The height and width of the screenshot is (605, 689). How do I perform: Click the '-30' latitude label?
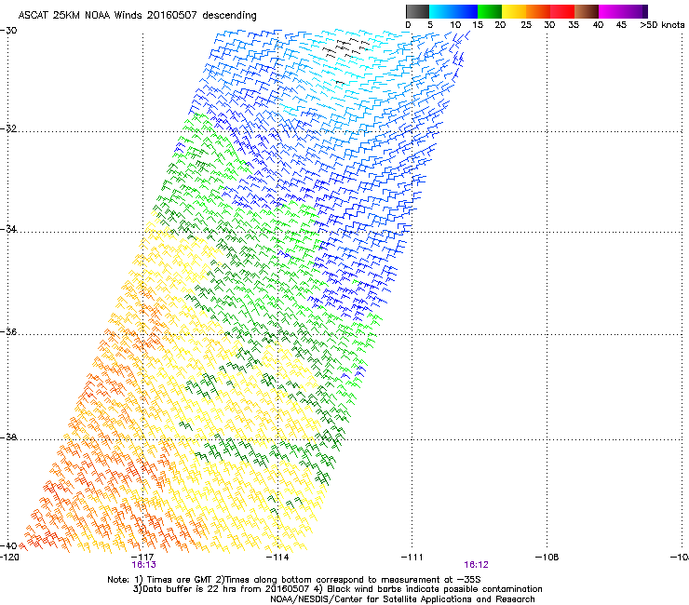click(8, 31)
